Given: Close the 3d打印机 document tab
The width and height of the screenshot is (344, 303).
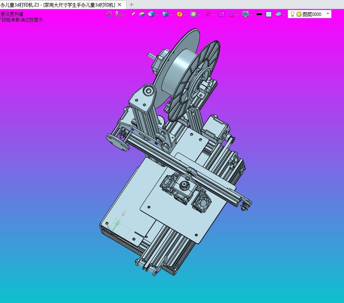Looking at the screenshot, I should point(120,5).
